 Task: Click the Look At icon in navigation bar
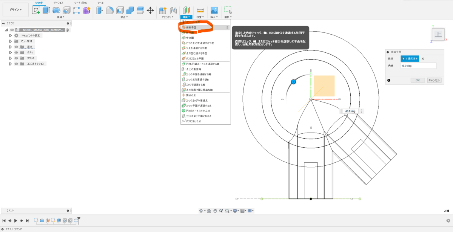209,211
